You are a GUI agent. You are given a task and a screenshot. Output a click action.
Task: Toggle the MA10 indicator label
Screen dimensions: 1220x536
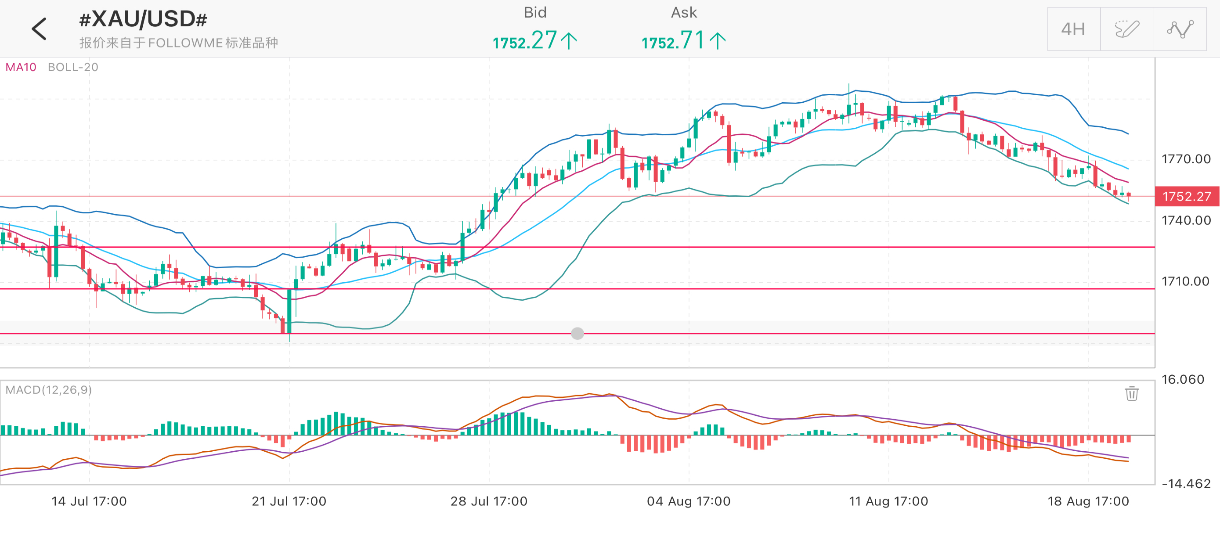click(21, 67)
